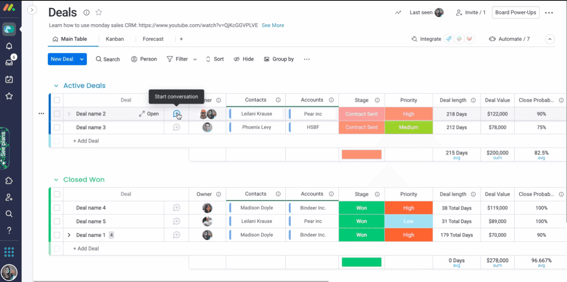
Task: Open the notifications bell in left sidebar
Action: pos(9,45)
